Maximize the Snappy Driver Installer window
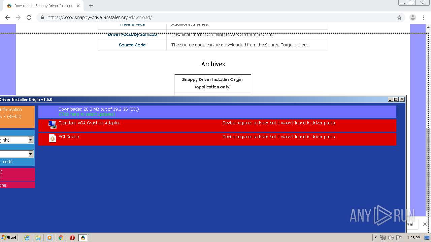Viewport: 431px width, 242px height. coord(396,99)
